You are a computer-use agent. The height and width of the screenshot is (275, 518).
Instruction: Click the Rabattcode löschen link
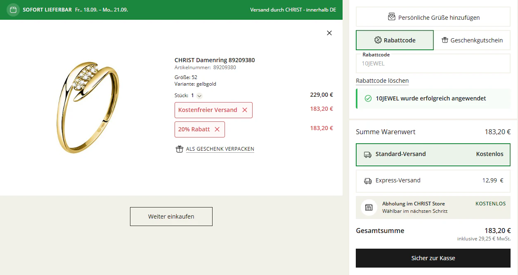[382, 81]
